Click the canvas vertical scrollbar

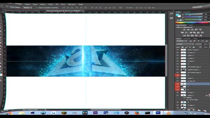(x=166, y=60)
